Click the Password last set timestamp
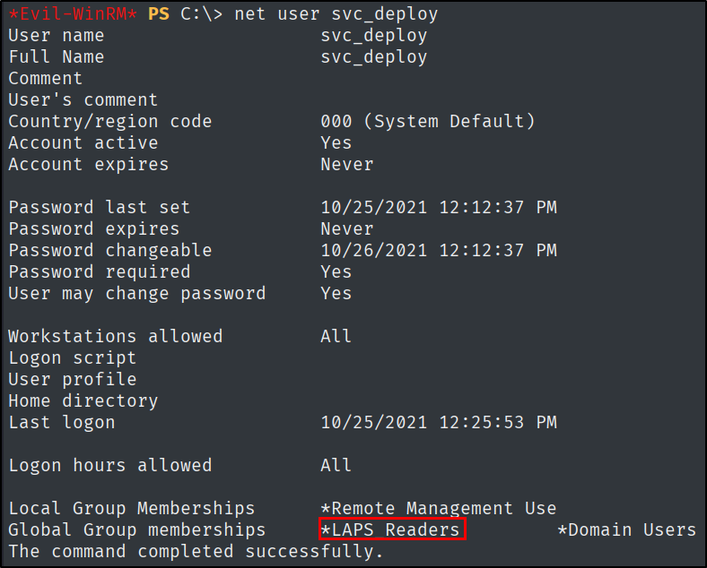 coord(439,208)
